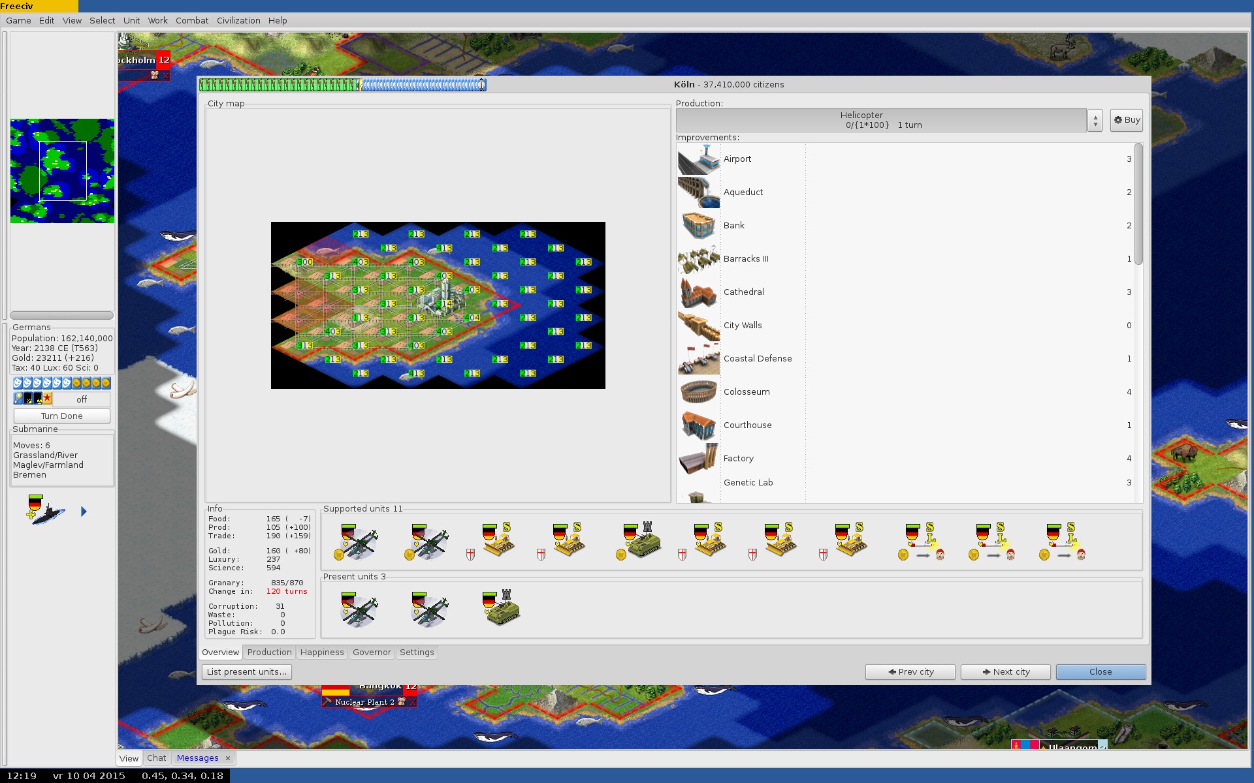Open production change arrows beside Helicopter
The height and width of the screenshot is (783, 1254).
point(1095,121)
